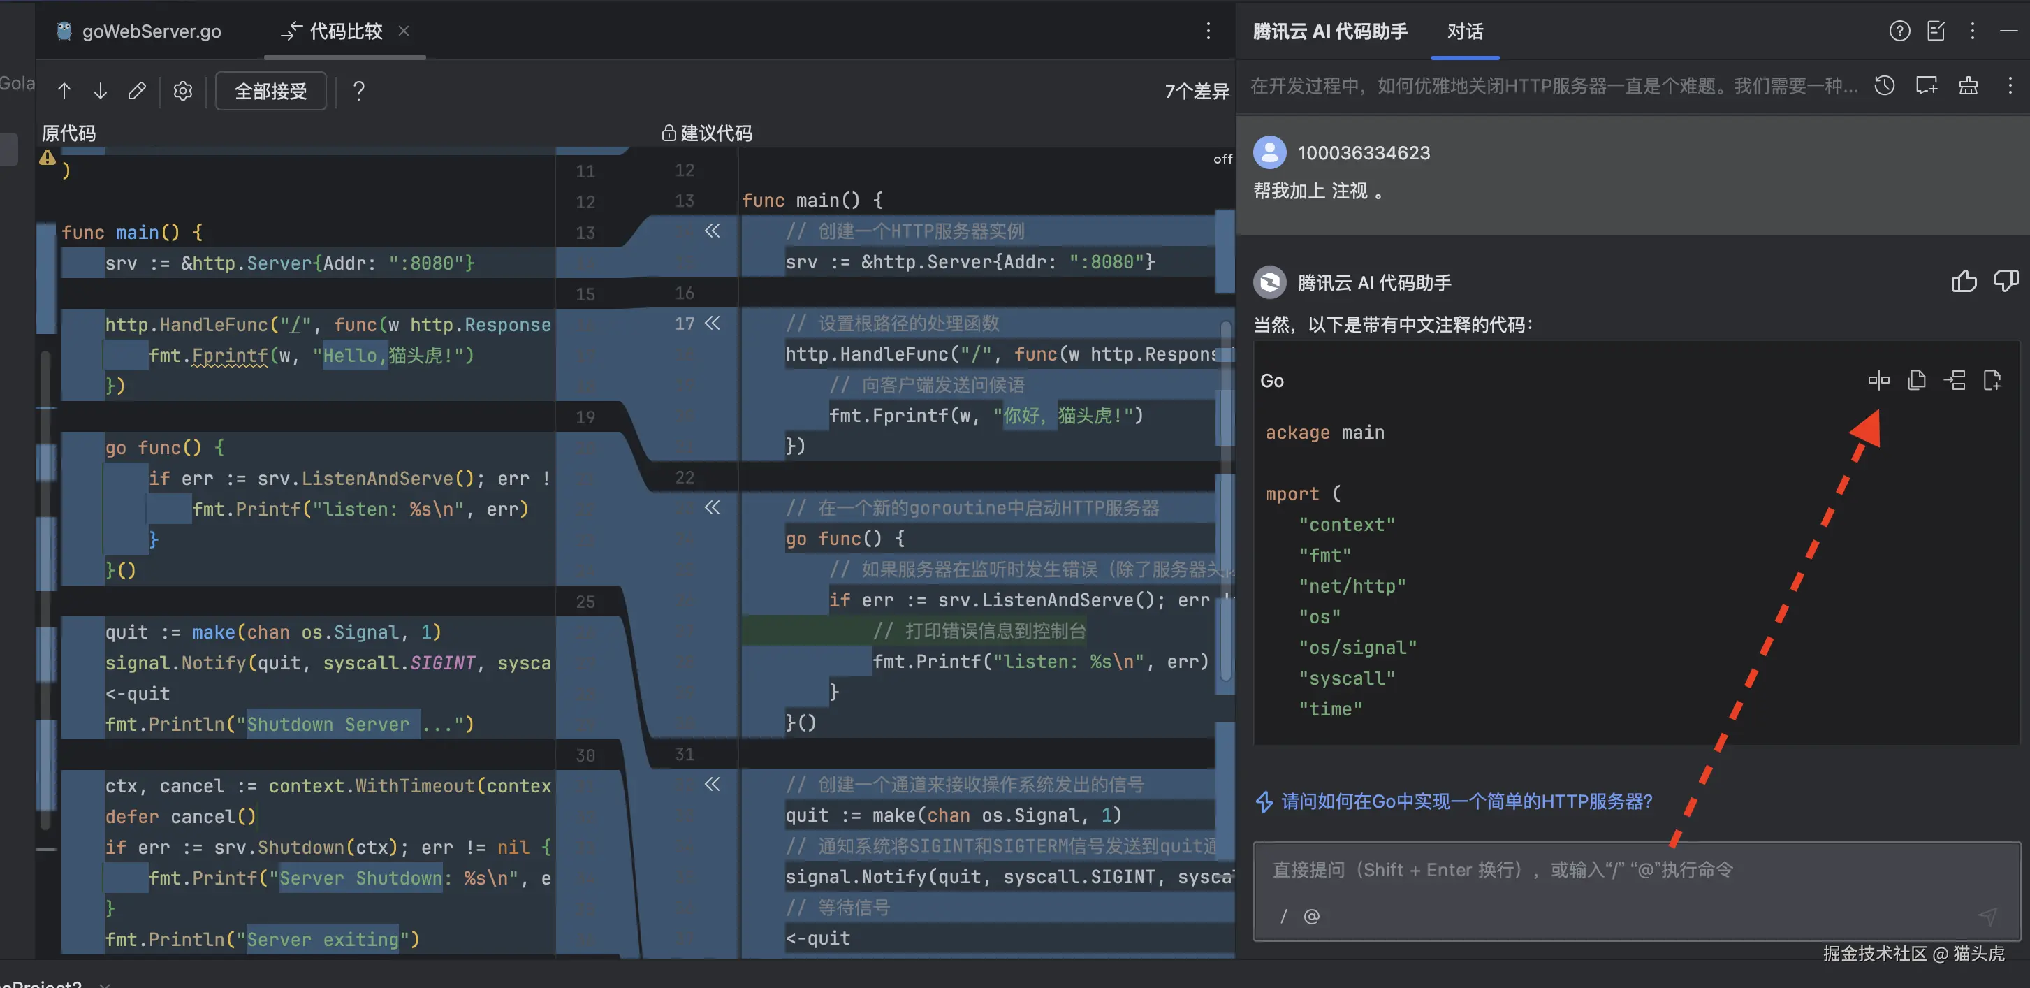Screen dimensions: 2030x988
Task: Insert the Go code at cursor position
Action: 1956,380
